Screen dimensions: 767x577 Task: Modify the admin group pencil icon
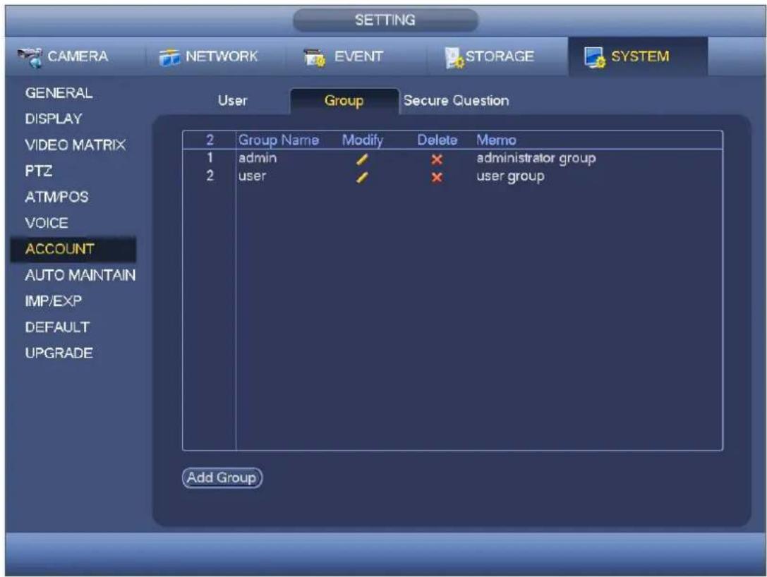(x=362, y=159)
